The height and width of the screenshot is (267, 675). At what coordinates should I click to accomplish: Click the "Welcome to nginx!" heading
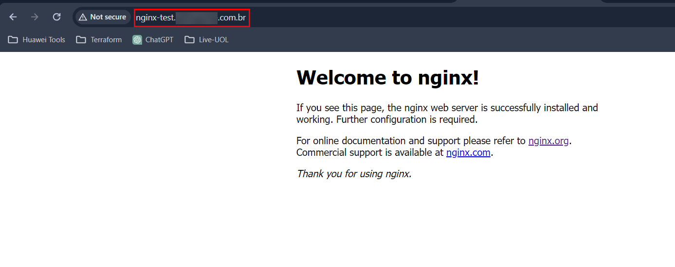point(387,77)
